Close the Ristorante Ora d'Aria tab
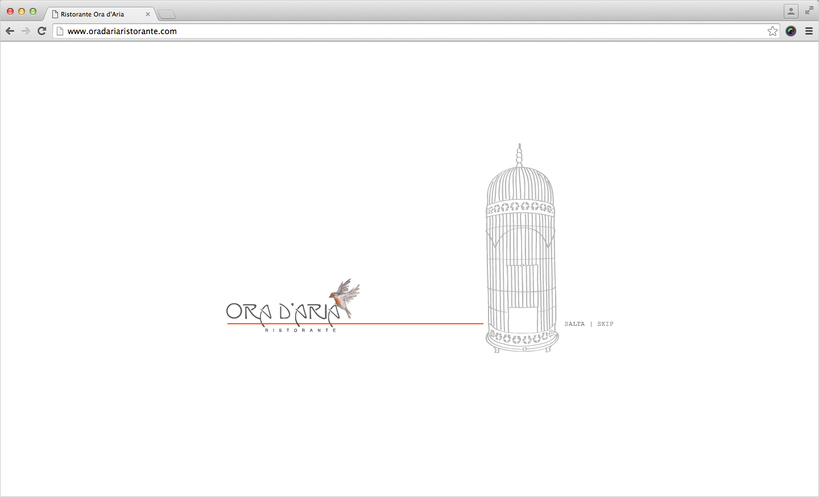 (148, 14)
